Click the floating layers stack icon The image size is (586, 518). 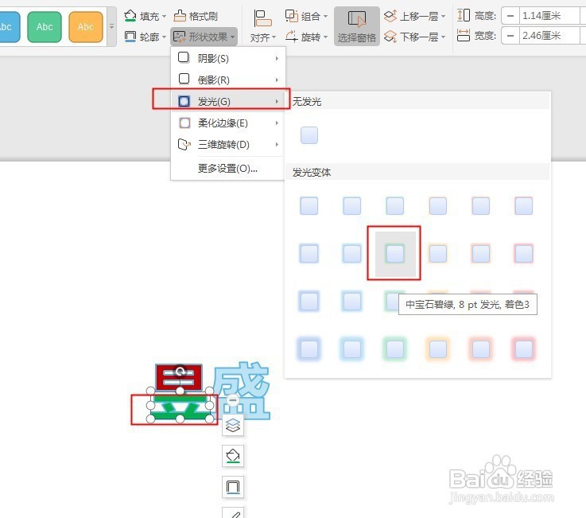233,425
